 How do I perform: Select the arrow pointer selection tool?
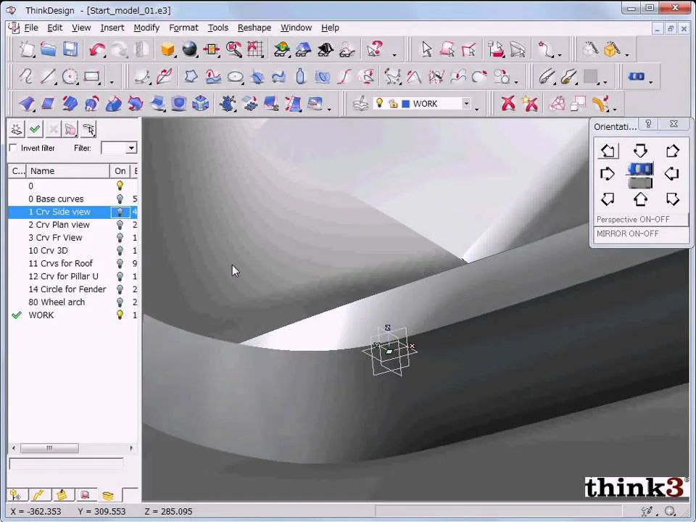426,49
